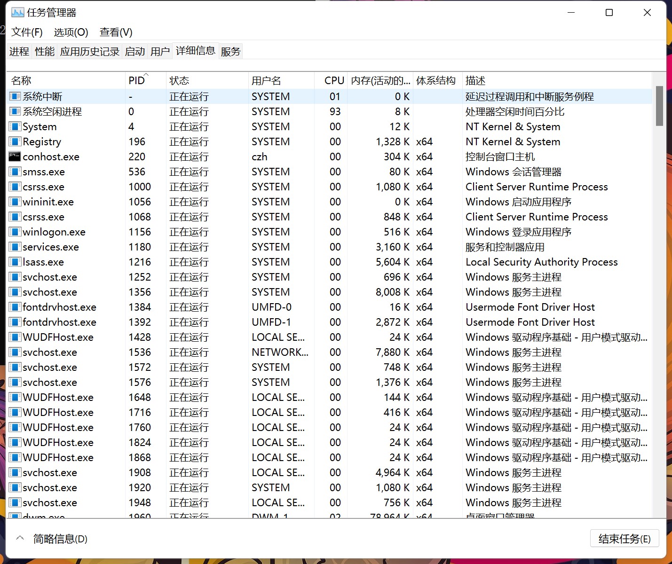
Task: Click the Registry process icon
Action: click(x=15, y=141)
